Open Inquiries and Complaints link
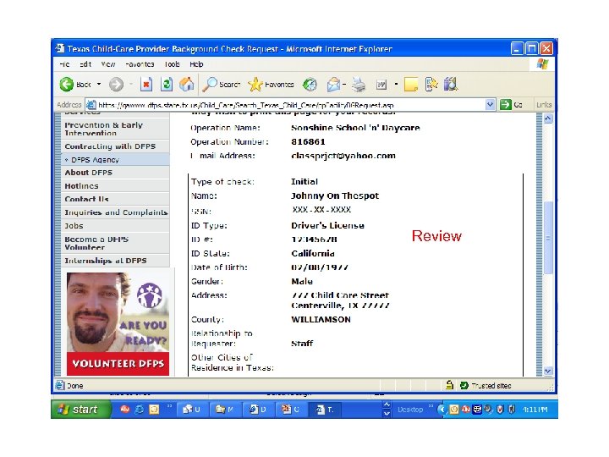The width and height of the screenshot is (609, 457). tap(116, 212)
